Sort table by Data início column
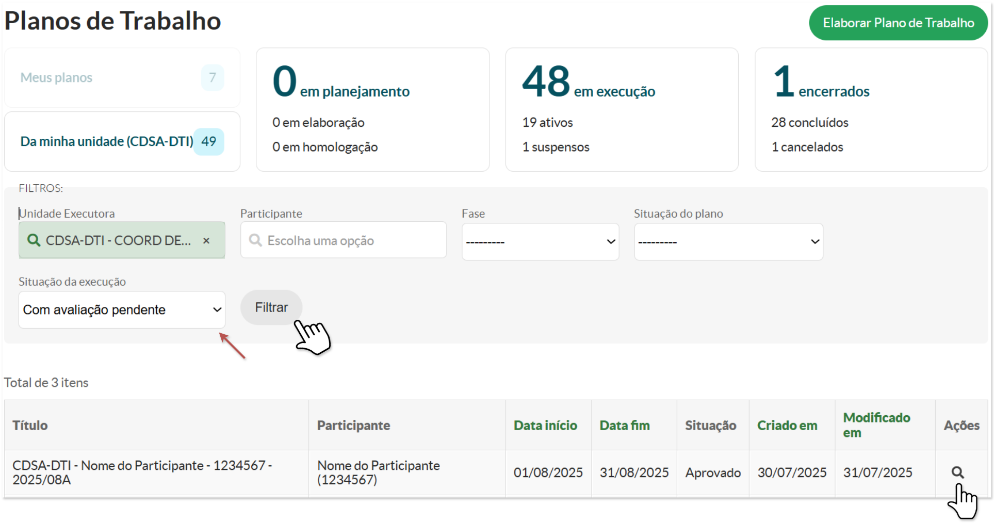Screen dimensions: 994x523 (x=545, y=426)
